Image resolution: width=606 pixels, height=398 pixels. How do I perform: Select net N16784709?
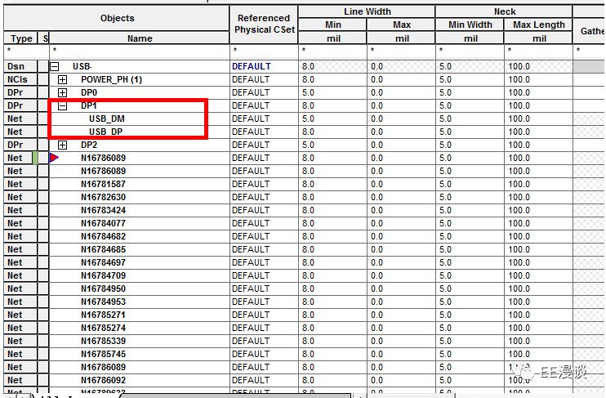pos(103,275)
